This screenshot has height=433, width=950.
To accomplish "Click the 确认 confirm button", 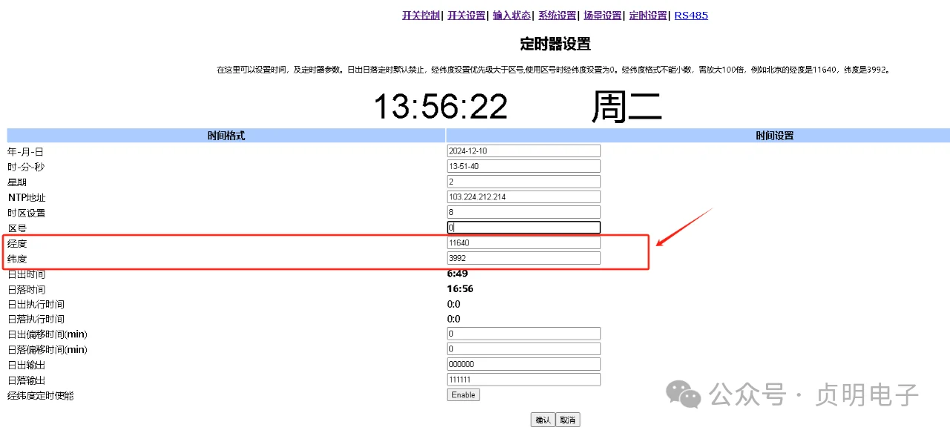I will click(543, 420).
